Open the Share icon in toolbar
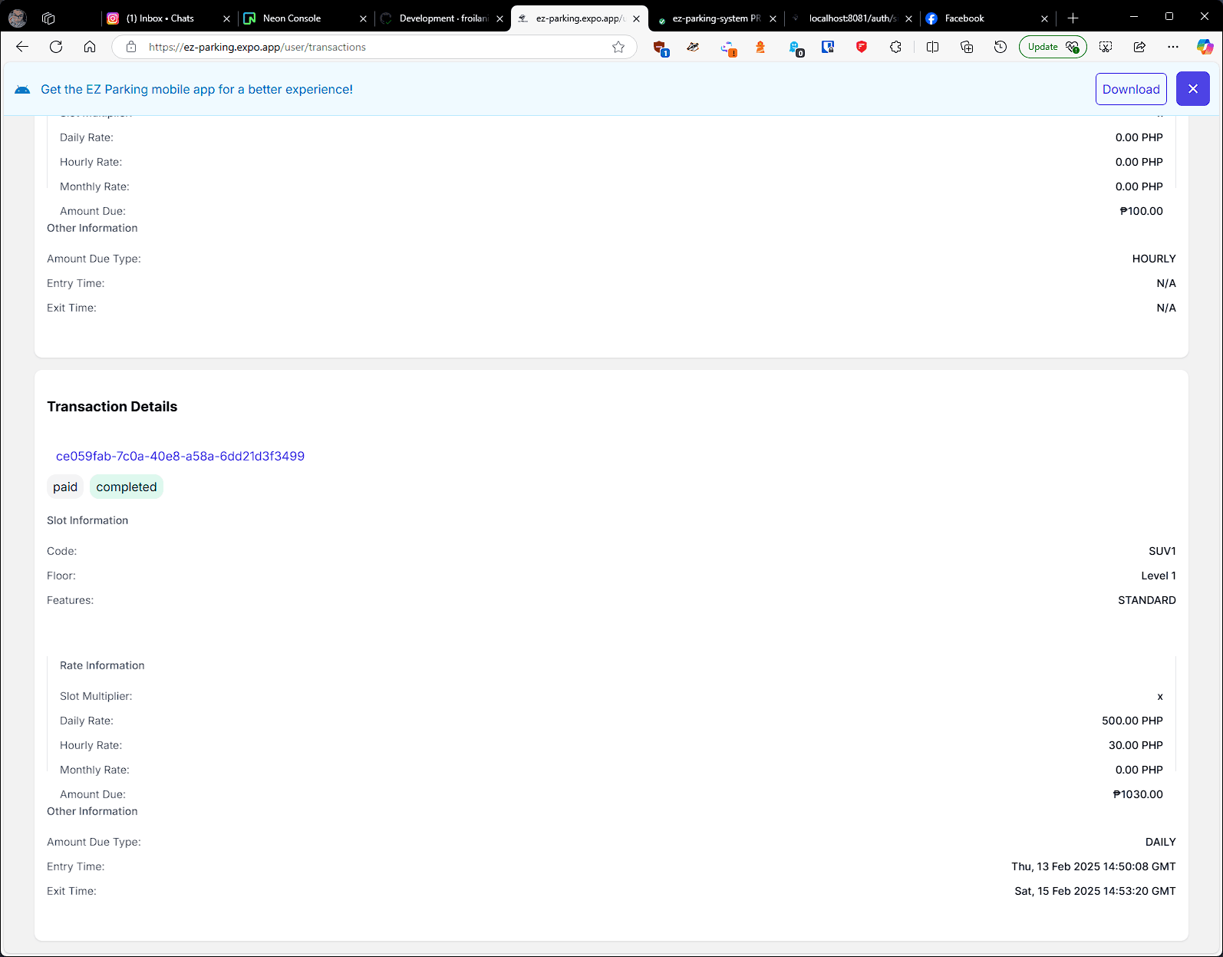Screen dimensions: 1223x957 click(1139, 47)
